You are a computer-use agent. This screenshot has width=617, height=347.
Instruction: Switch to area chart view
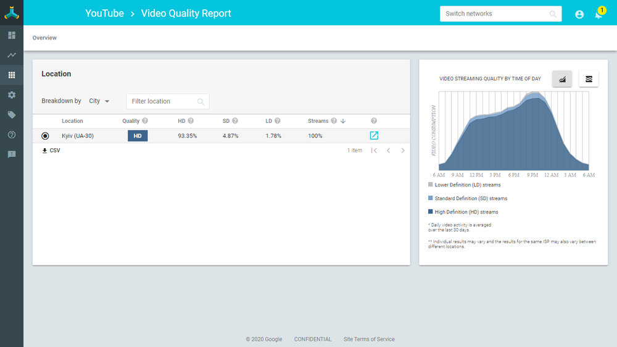pyautogui.click(x=562, y=79)
